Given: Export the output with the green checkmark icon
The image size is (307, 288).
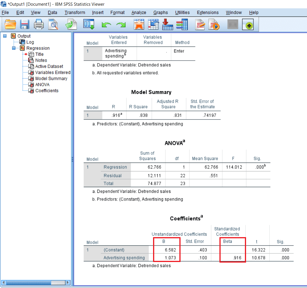Looking at the screenshot, I should 71,24.
